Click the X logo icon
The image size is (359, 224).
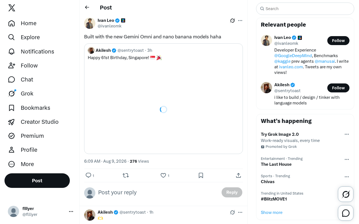[x=12, y=8]
